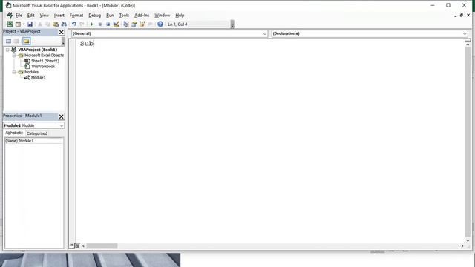Click the Redo arrow icon

(82, 24)
